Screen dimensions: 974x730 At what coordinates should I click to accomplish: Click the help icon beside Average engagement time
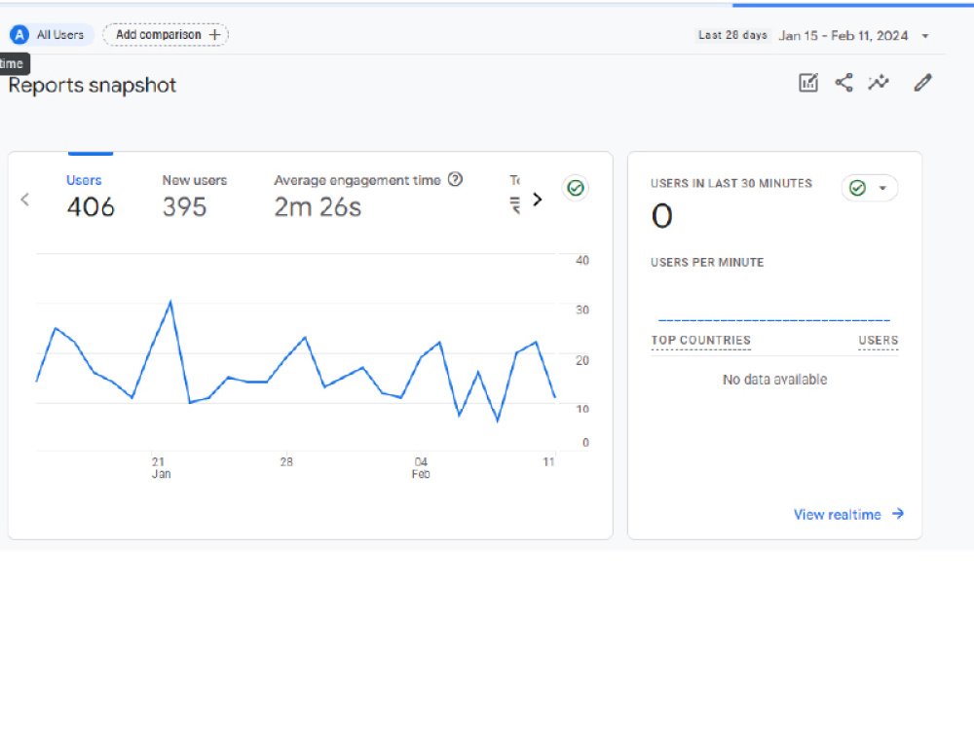tap(455, 179)
